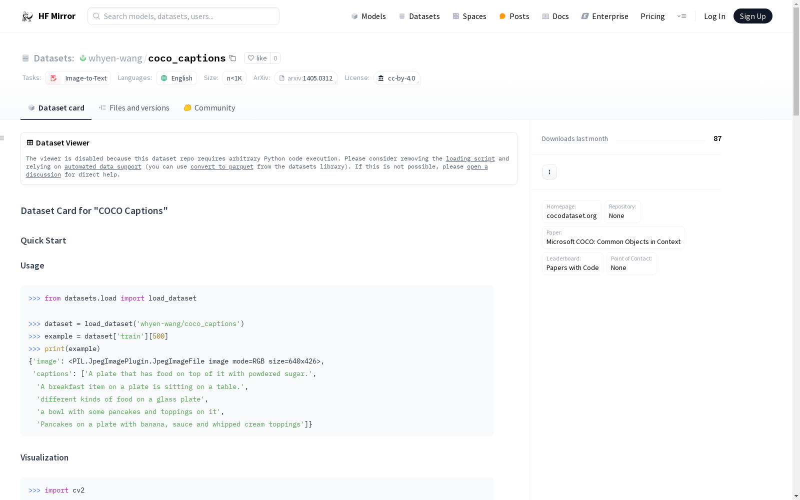800x500 pixels.
Task: Expand the navigation more-options list icon
Action: coord(681,16)
